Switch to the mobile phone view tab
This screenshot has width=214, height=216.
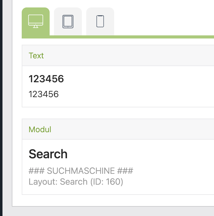click(x=100, y=21)
